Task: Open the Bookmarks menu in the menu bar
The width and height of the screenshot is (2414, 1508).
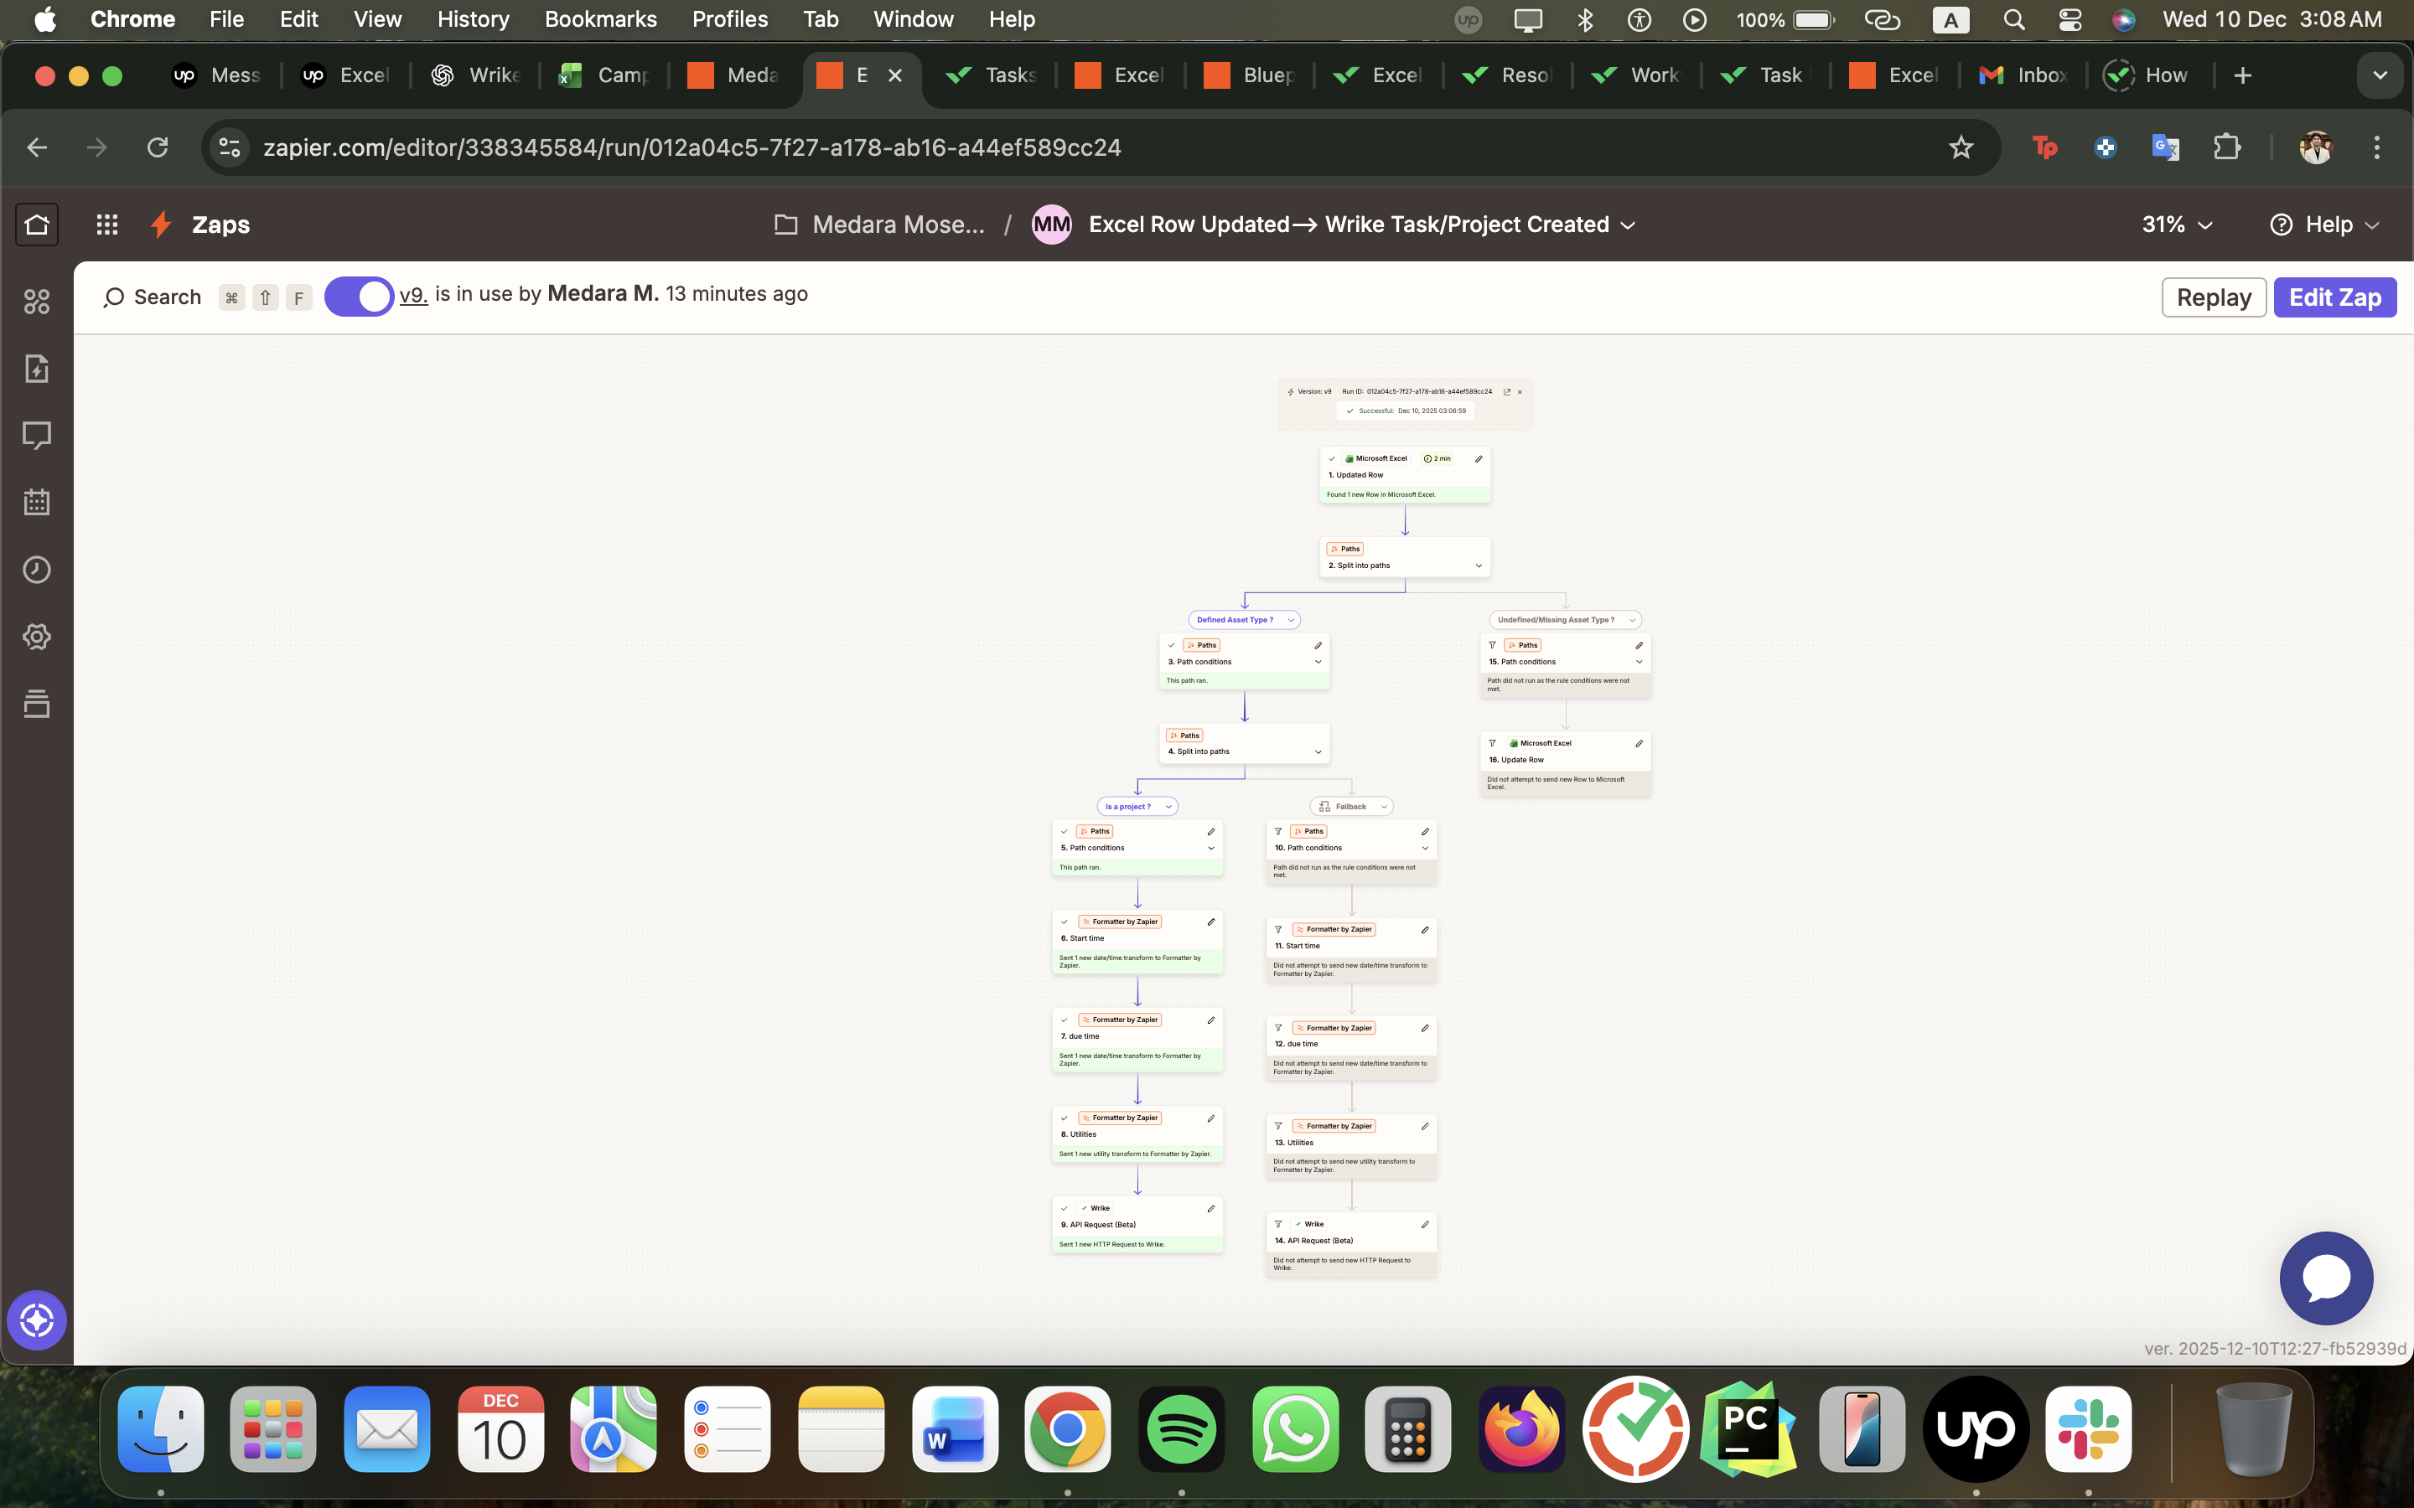Action: tap(600, 19)
